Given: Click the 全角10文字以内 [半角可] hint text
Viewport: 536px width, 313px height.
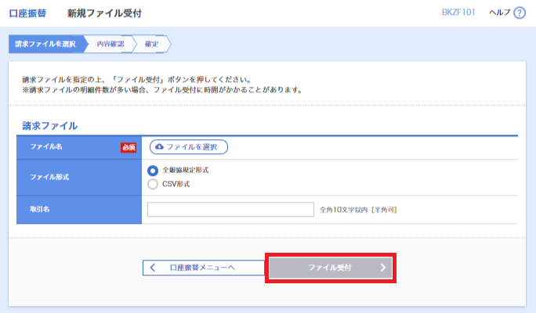Looking at the screenshot, I should [x=358, y=210].
